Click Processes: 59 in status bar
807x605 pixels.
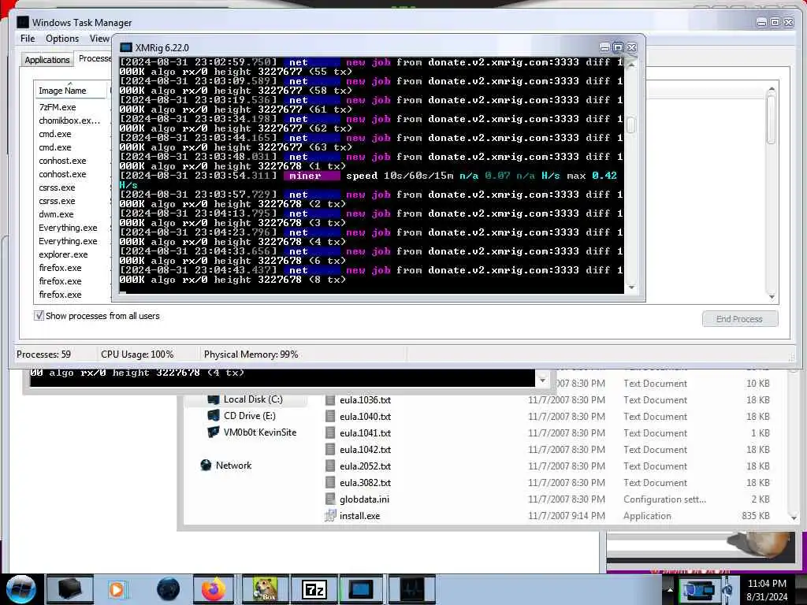[x=43, y=354]
